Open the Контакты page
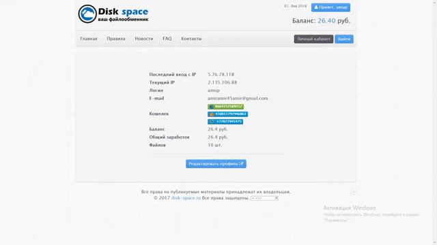The image size is (437, 245). [x=191, y=39]
